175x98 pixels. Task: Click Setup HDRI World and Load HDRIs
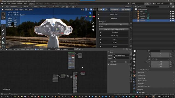(x=114, y=29)
